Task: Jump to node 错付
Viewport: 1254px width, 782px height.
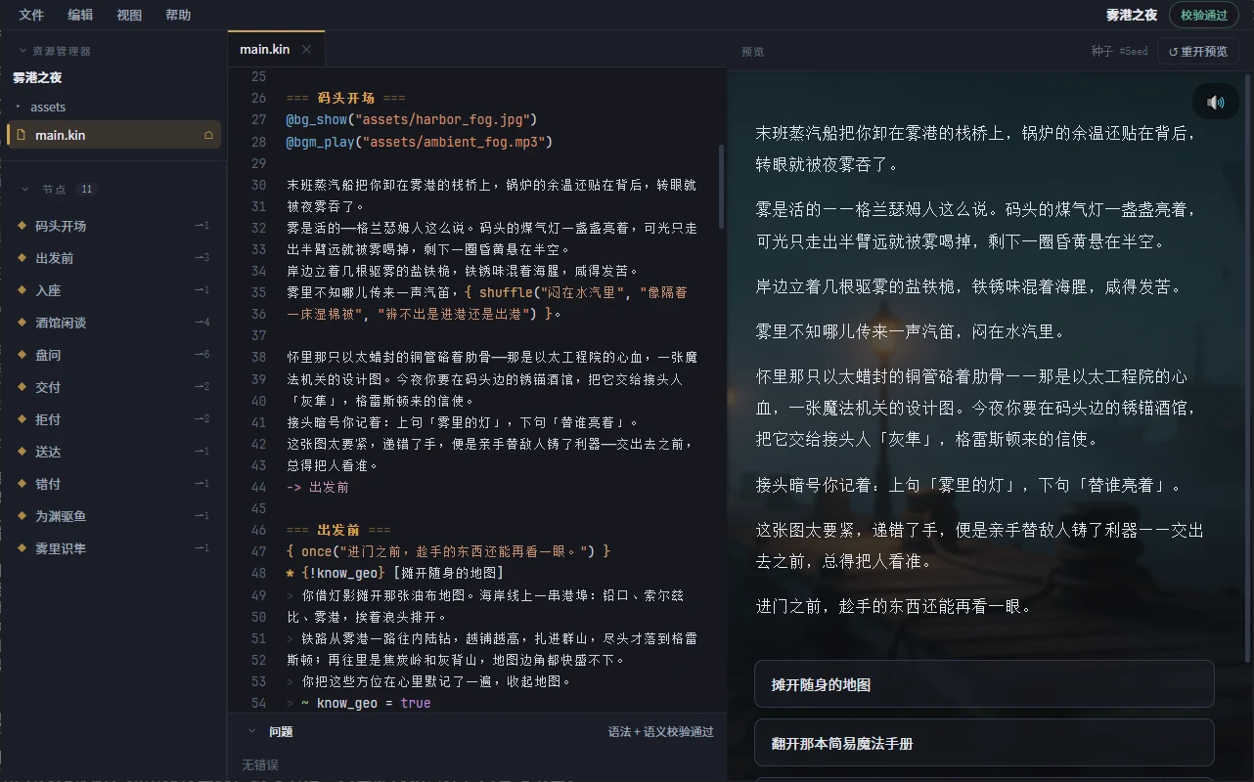Action: (x=113, y=484)
